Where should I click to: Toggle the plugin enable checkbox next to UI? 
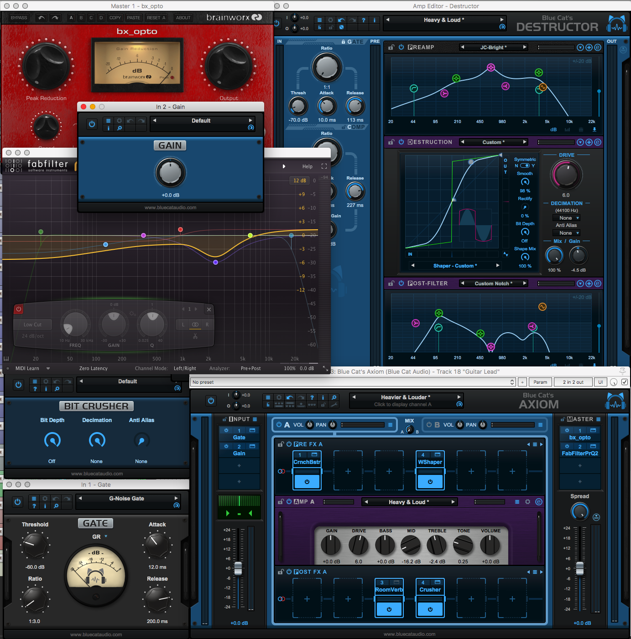(x=625, y=382)
